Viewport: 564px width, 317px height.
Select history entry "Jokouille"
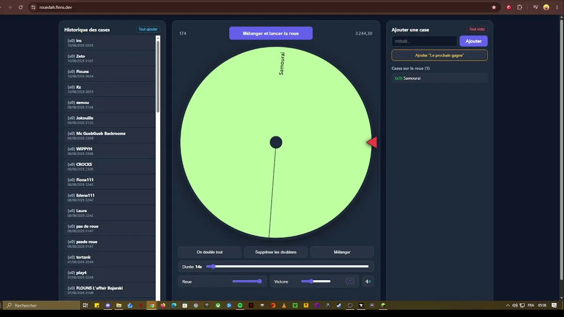tap(110, 120)
